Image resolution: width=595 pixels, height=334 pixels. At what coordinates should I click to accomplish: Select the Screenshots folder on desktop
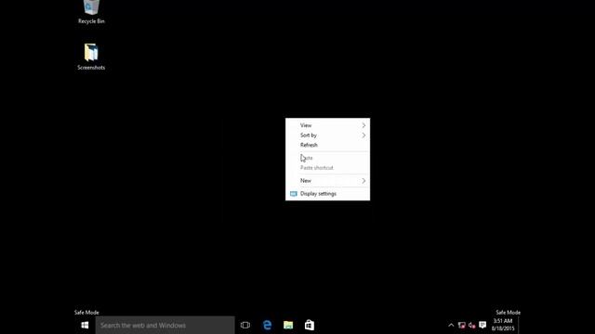pos(91,57)
